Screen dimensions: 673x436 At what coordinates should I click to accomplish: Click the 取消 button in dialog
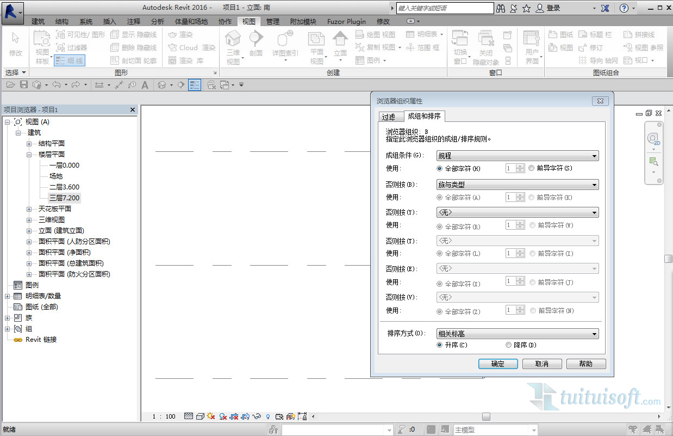[541, 364]
